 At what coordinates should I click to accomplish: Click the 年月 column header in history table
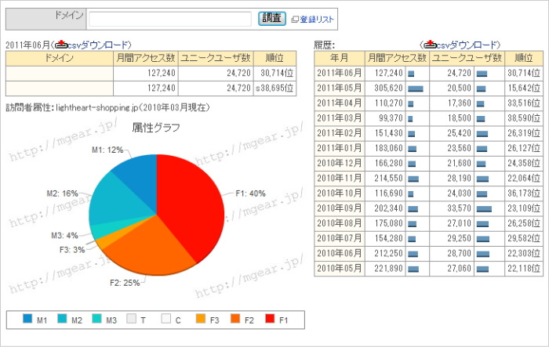339,58
